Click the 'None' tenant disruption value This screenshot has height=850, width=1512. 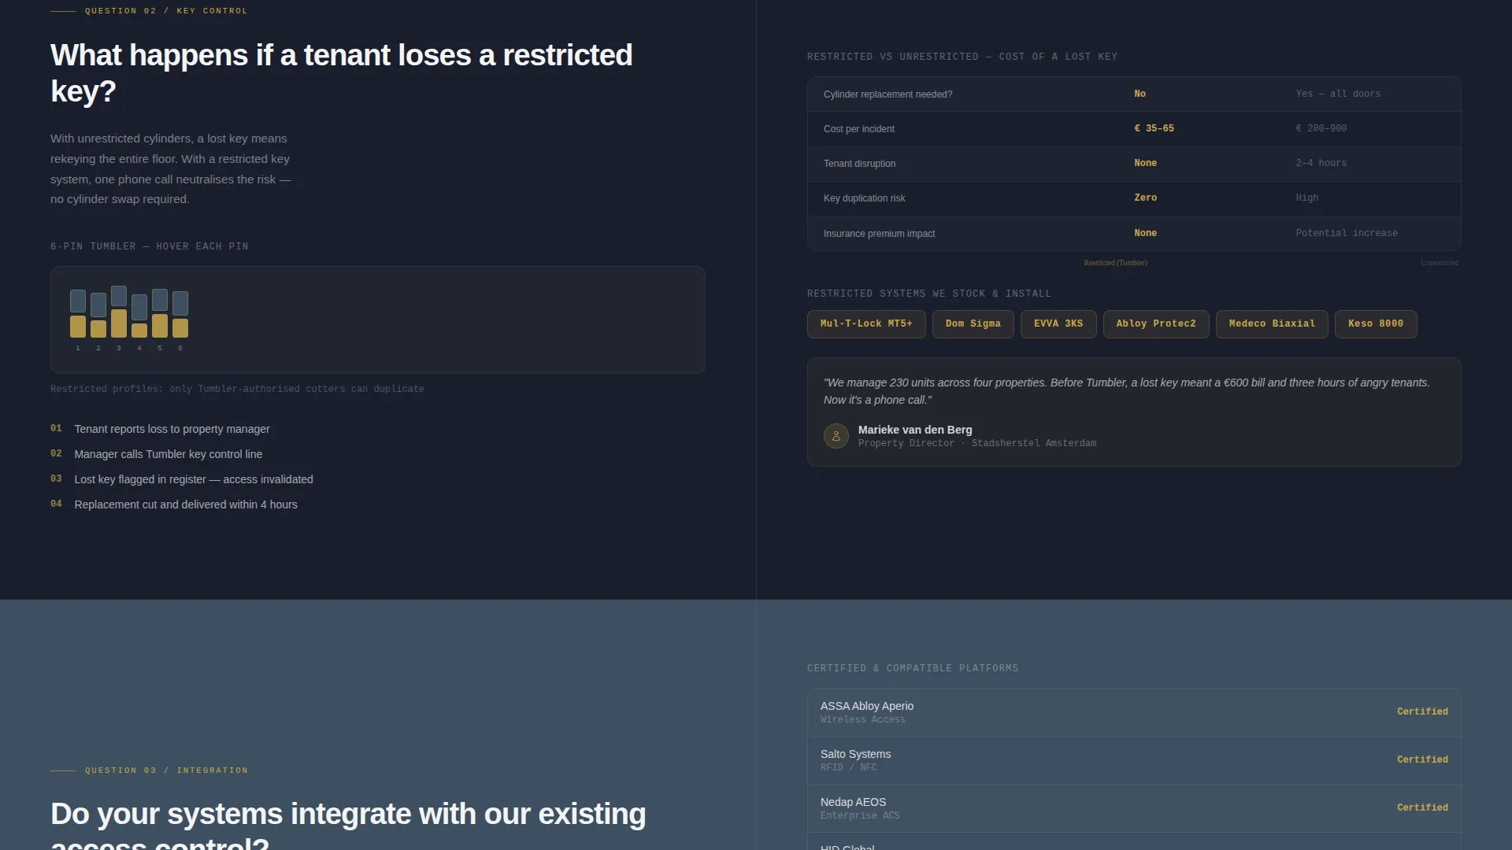coord(1145,163)
